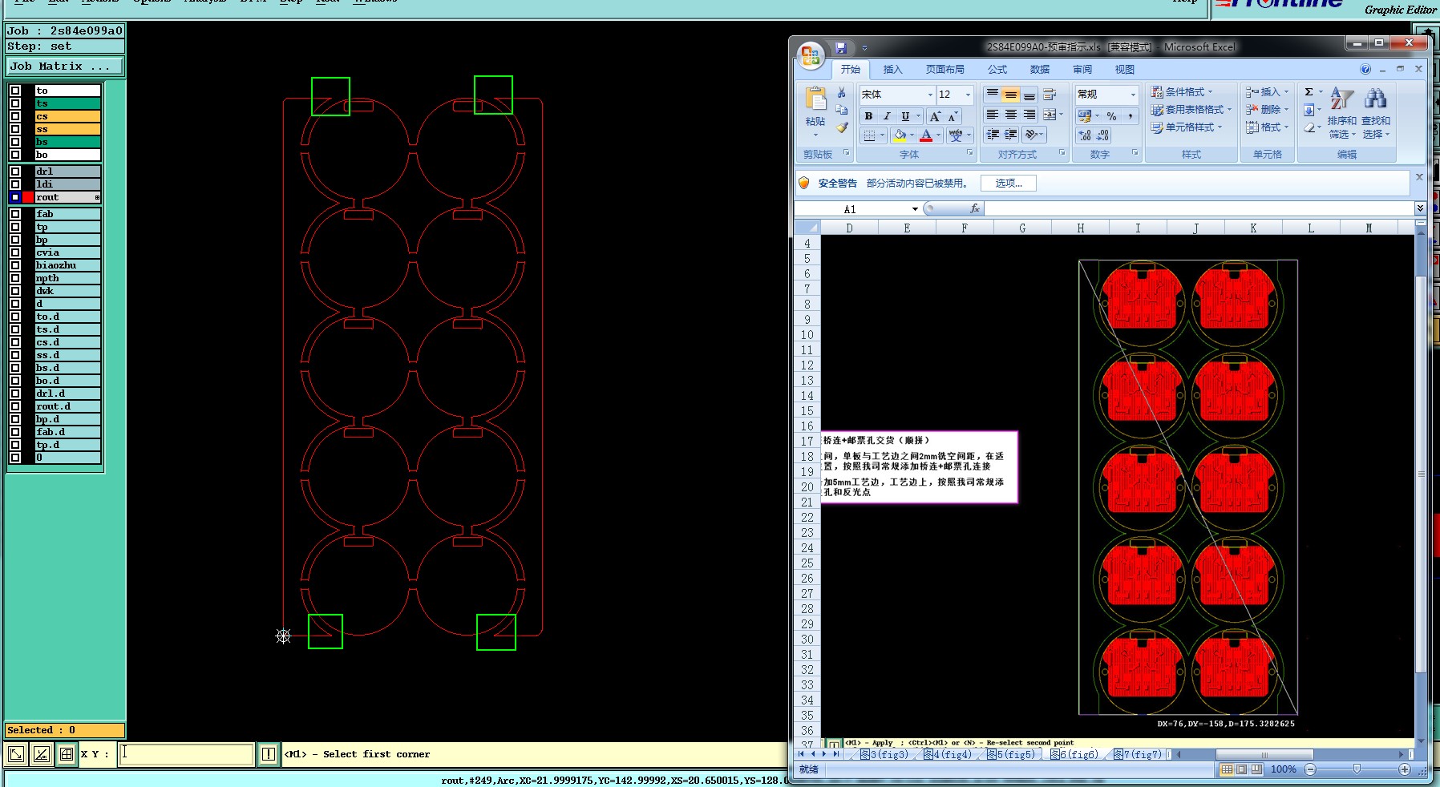Click the Excel zoom in plus button
This screenshot has height=787, width=1440.
pyautogui.click(x=1405, y=769)
